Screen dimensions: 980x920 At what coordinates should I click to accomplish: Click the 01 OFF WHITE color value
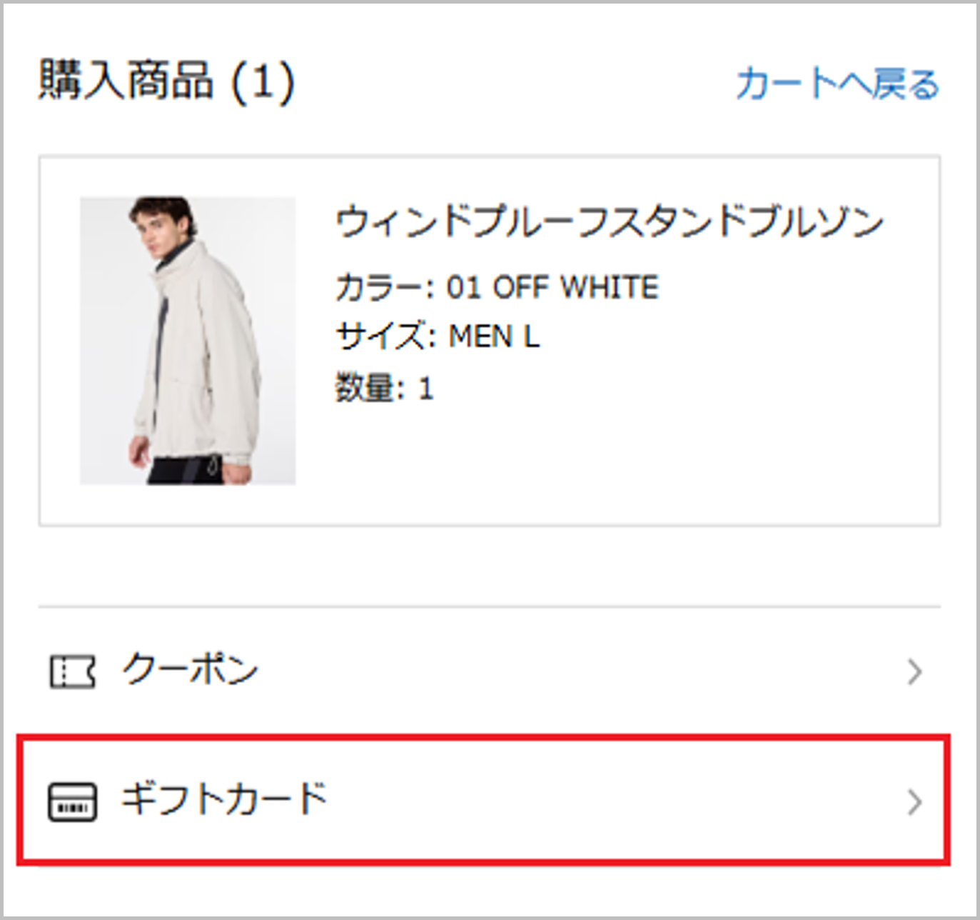coord(552,287)
